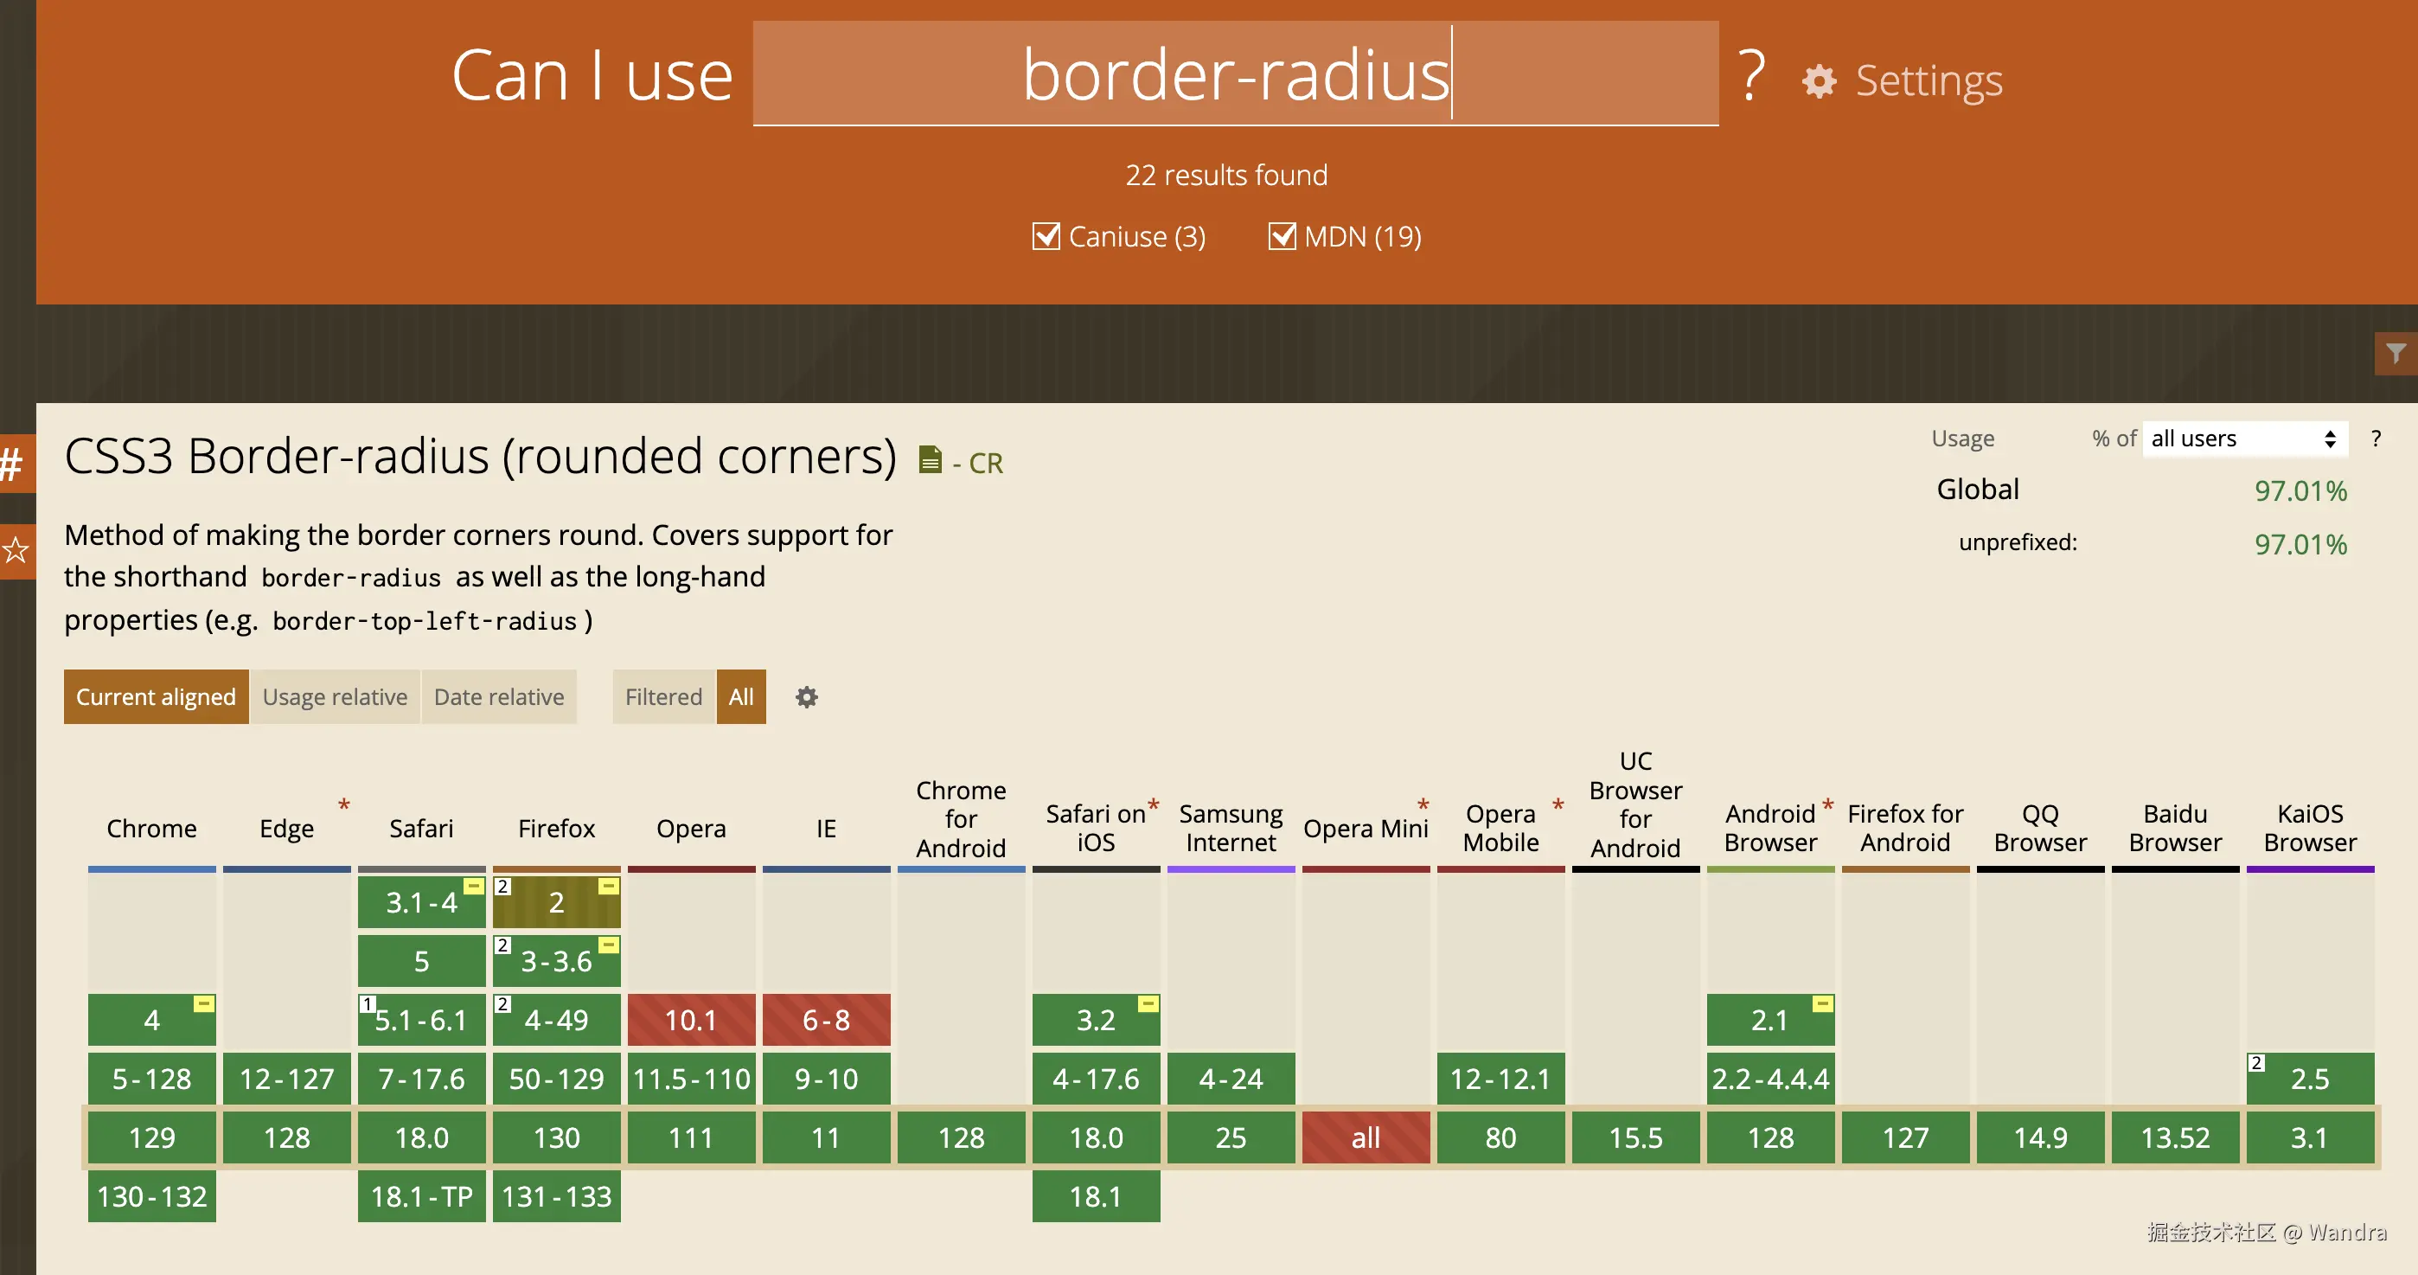This screenshot has height=1275, width=2418.
Task: Click the Firefox for Android 127 cell
Action: point(1905,1138)
